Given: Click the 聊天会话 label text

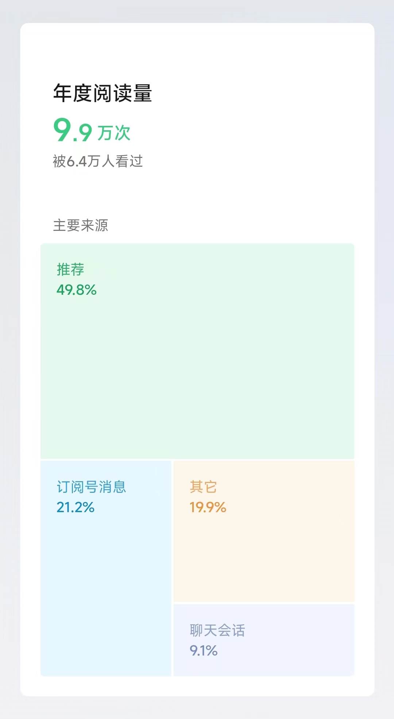Looking at the screenshot, I should tap(217, 630).
